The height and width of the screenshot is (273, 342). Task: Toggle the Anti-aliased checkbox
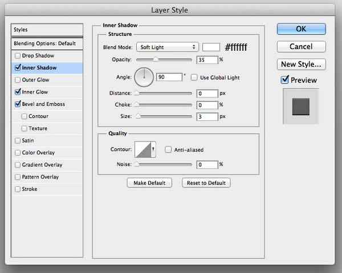168,149
